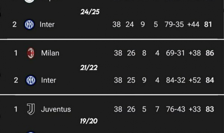Screen dimensions: 224x133
Task: Click Juventus's 83 points total
Action: point(210,109)
